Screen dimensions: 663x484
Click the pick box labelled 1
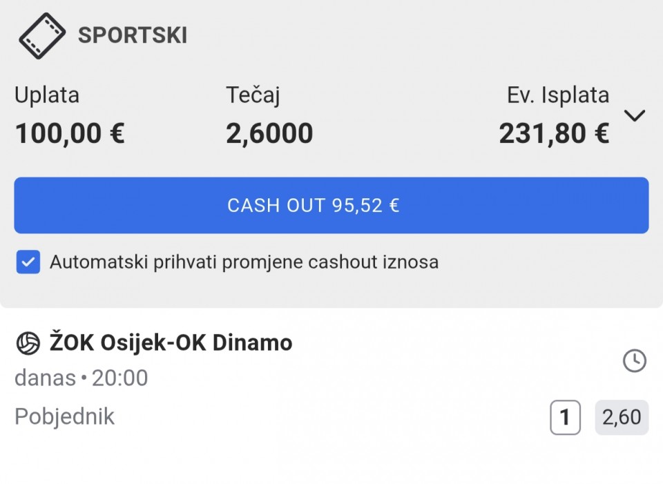click(565, 417)
